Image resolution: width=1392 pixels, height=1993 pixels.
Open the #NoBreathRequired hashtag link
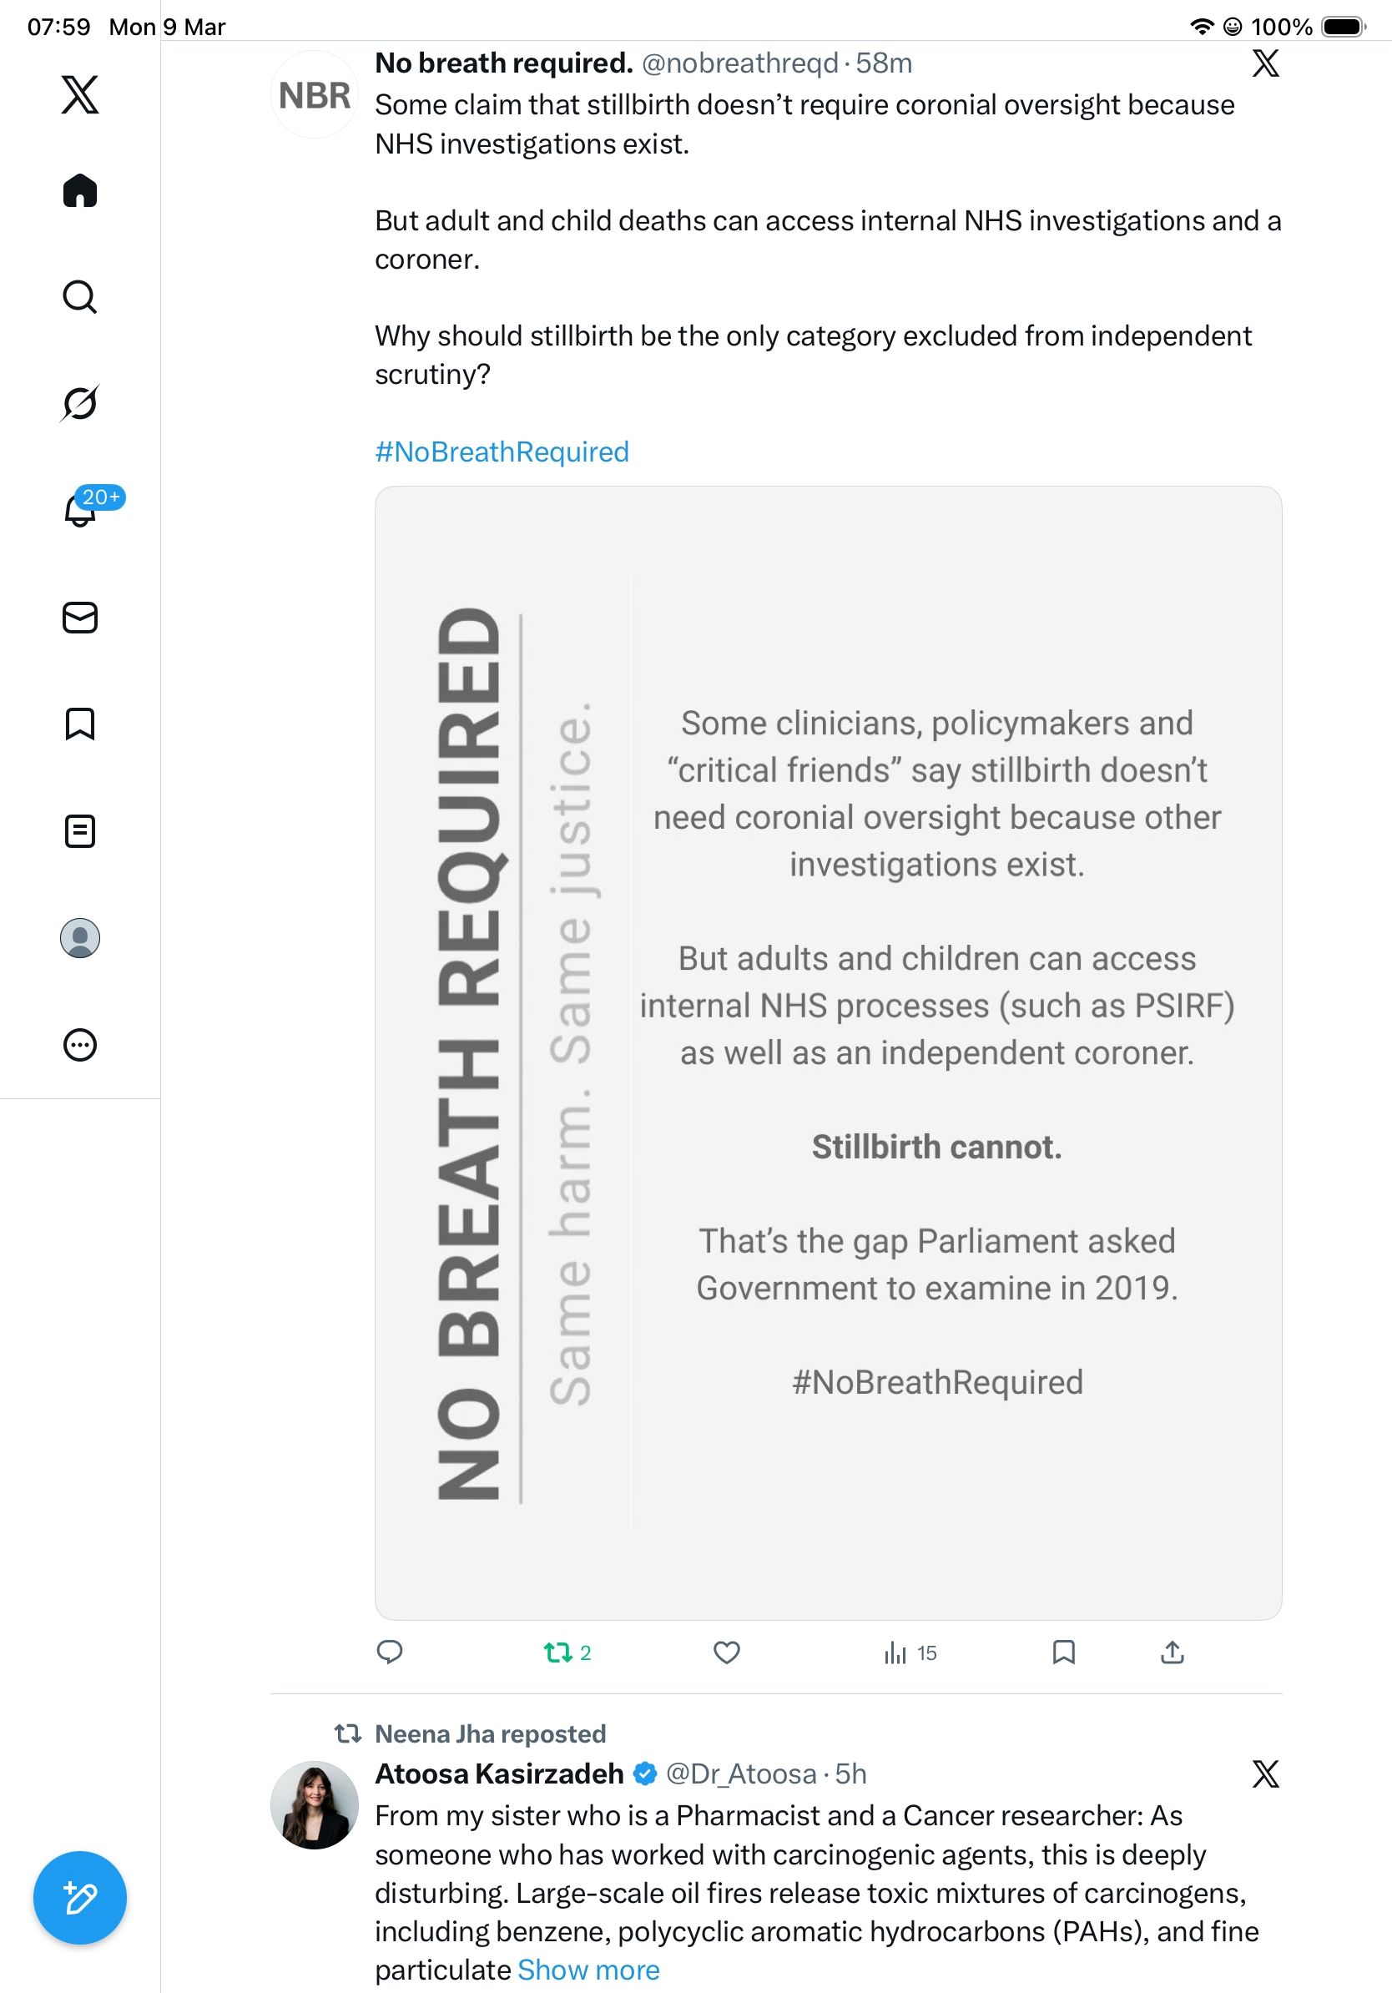pos(502,452)
